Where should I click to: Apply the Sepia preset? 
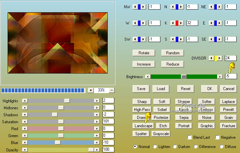tap(184, 118)
